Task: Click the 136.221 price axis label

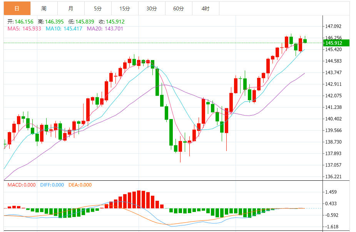Action: 333,177
